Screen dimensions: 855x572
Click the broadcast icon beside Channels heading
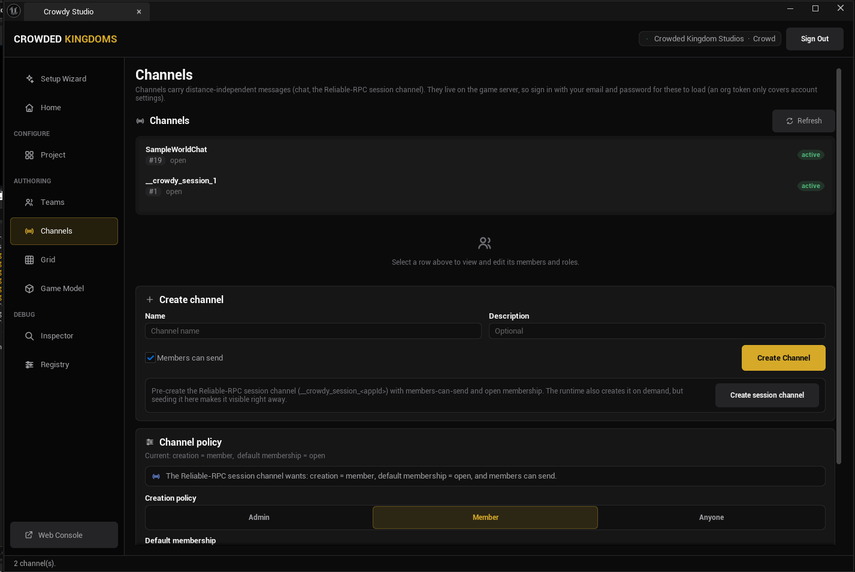tap(140, 121)
